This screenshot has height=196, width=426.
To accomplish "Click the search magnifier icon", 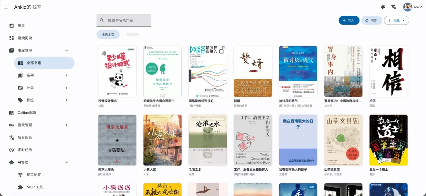I will [x=102, y=20].
